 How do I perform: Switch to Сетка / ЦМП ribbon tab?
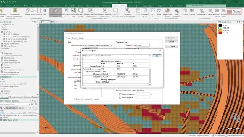click(70, 6)
